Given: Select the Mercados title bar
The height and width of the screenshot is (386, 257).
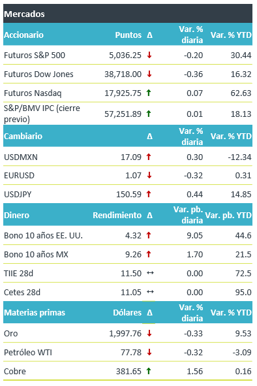Looking at the screenshot, I should (x=128, y=14).
